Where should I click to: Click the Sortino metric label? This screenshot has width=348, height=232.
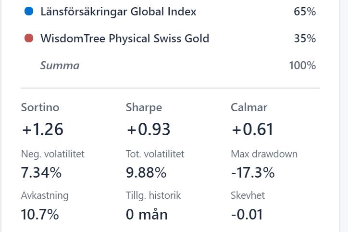(40, 107)
